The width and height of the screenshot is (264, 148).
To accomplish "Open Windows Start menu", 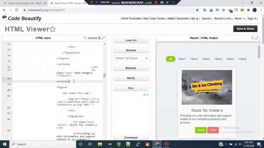I will click(x=5, y=144).
